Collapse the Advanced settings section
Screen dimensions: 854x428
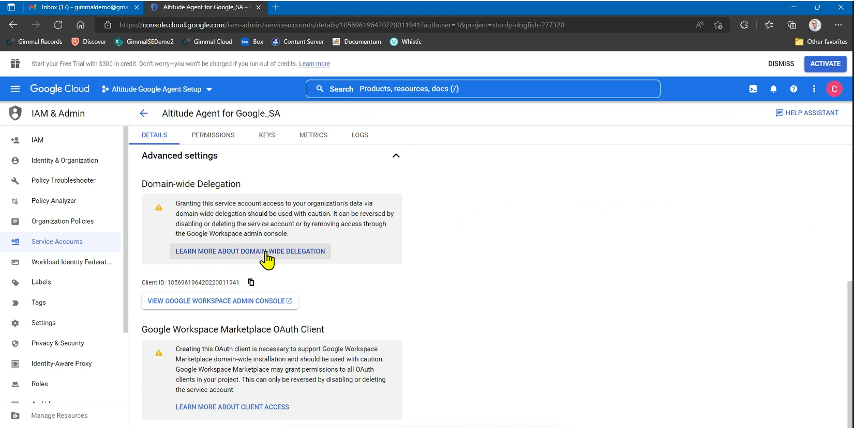396,156
